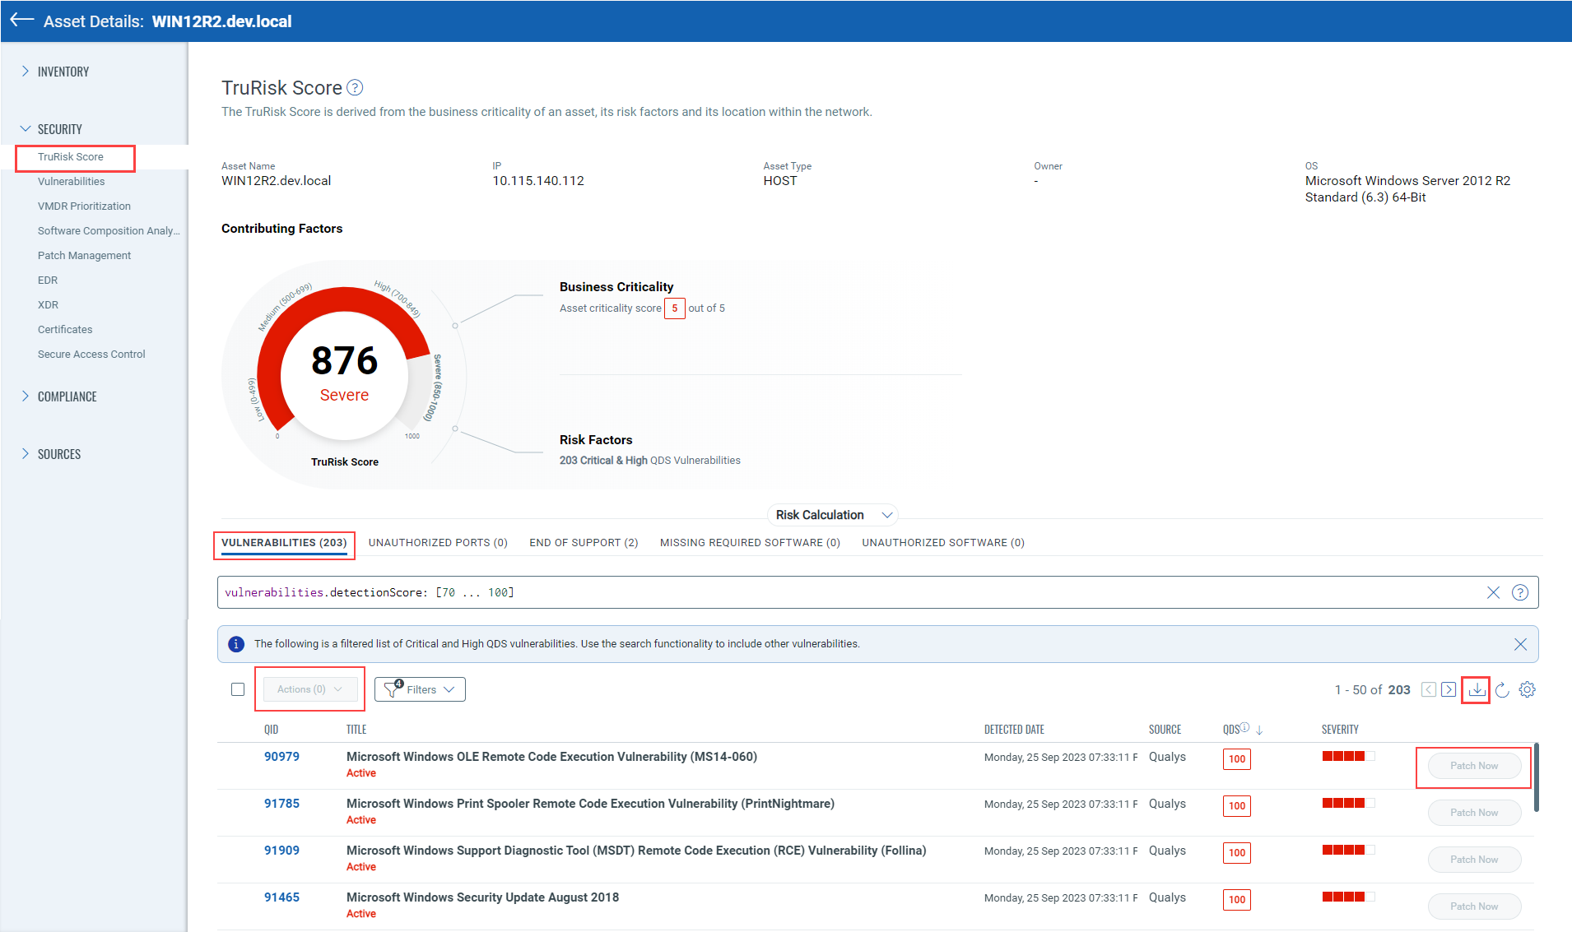The height and width of the screenshot is (932, 1572).
Task: Click IP address 10.115.140.112
Action: tap(538, 181)
